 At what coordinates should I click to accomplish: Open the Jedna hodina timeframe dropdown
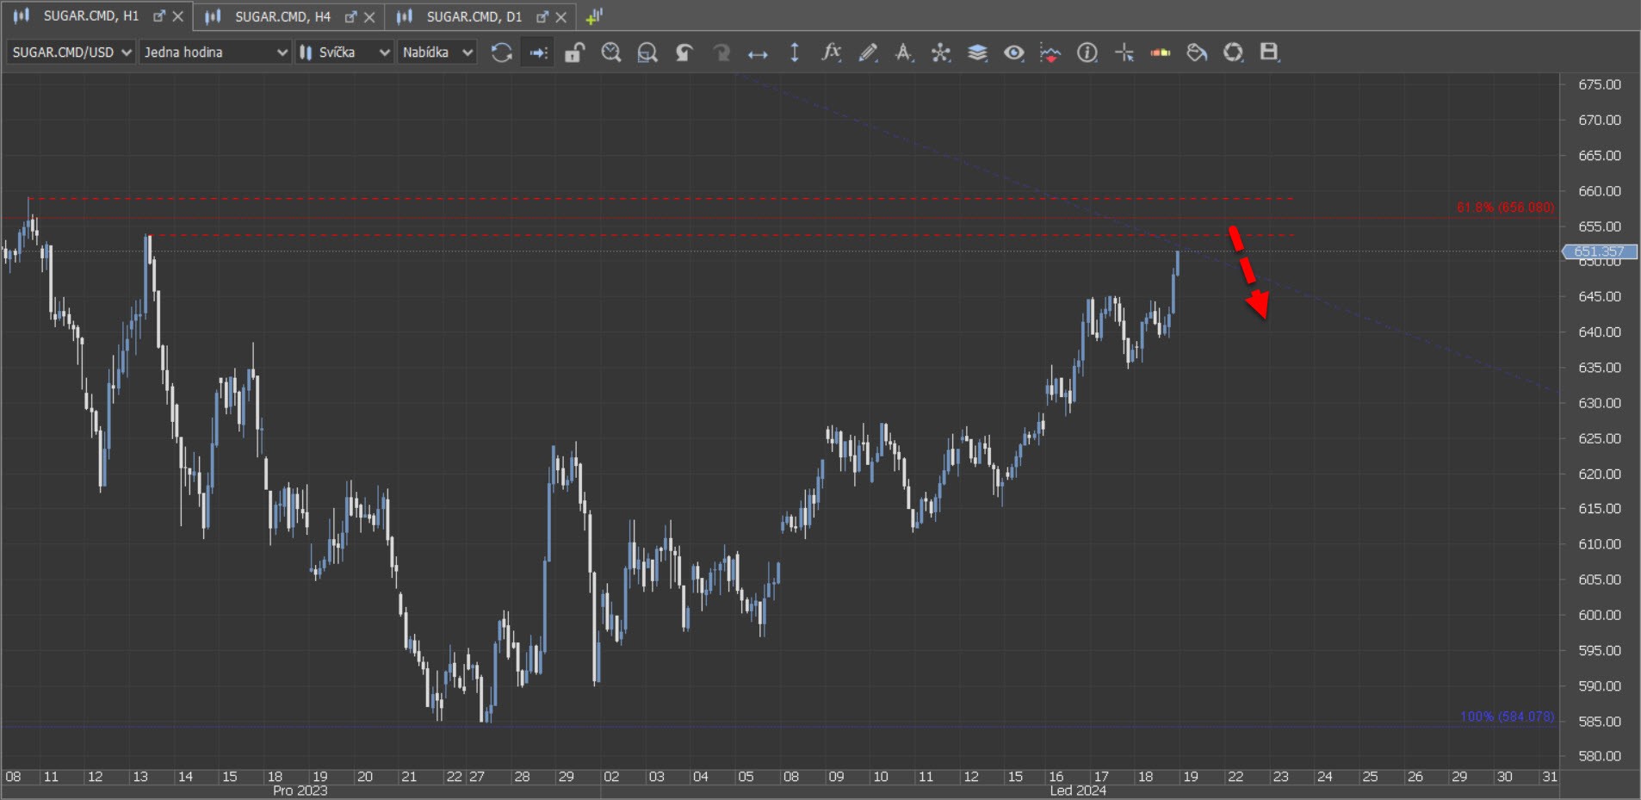click(x=214, y=53)
